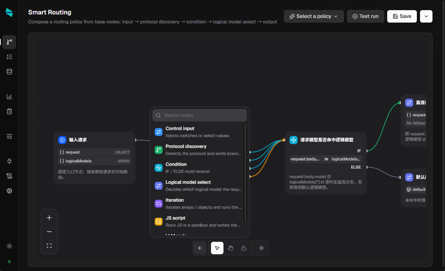Click the 输入请求 node output handle

[136, 140]
